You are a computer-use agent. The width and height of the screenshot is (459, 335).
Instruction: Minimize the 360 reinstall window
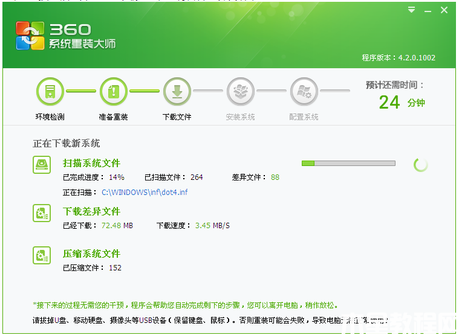coord(428,11)
